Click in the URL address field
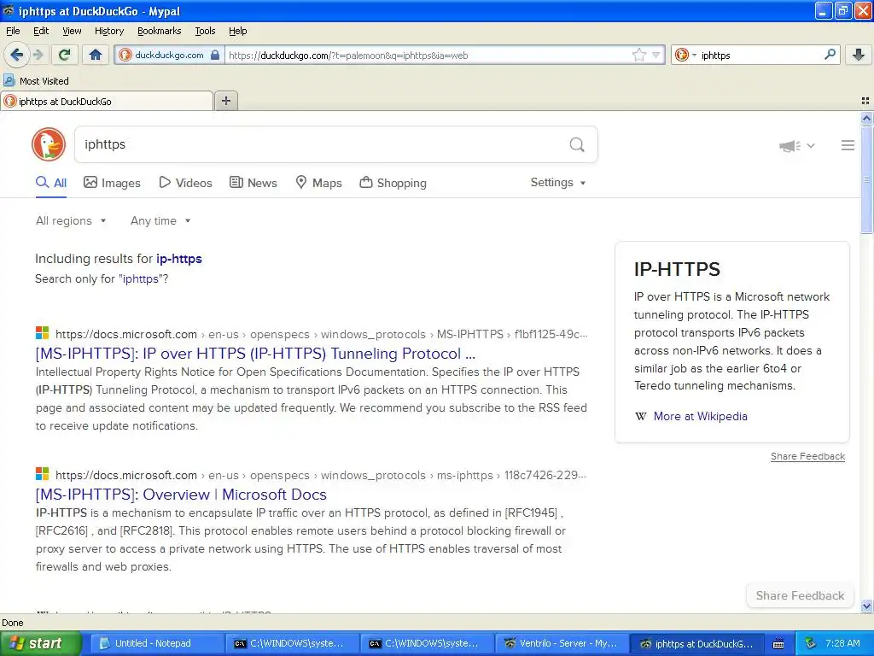 coord(427,55)
